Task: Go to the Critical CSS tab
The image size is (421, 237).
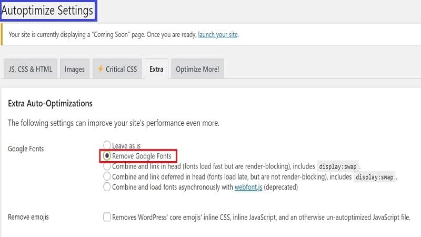Action: [x=117, y=69]
